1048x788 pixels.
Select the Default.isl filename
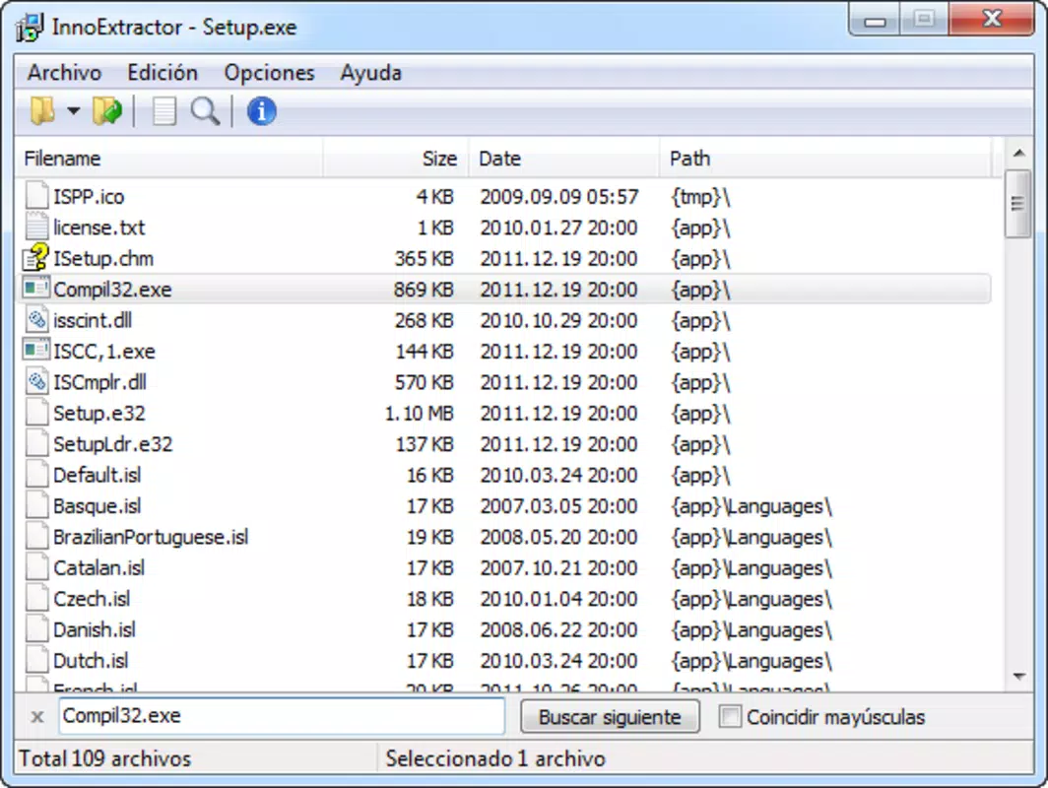pyautogui.click(x=98, y=475)
